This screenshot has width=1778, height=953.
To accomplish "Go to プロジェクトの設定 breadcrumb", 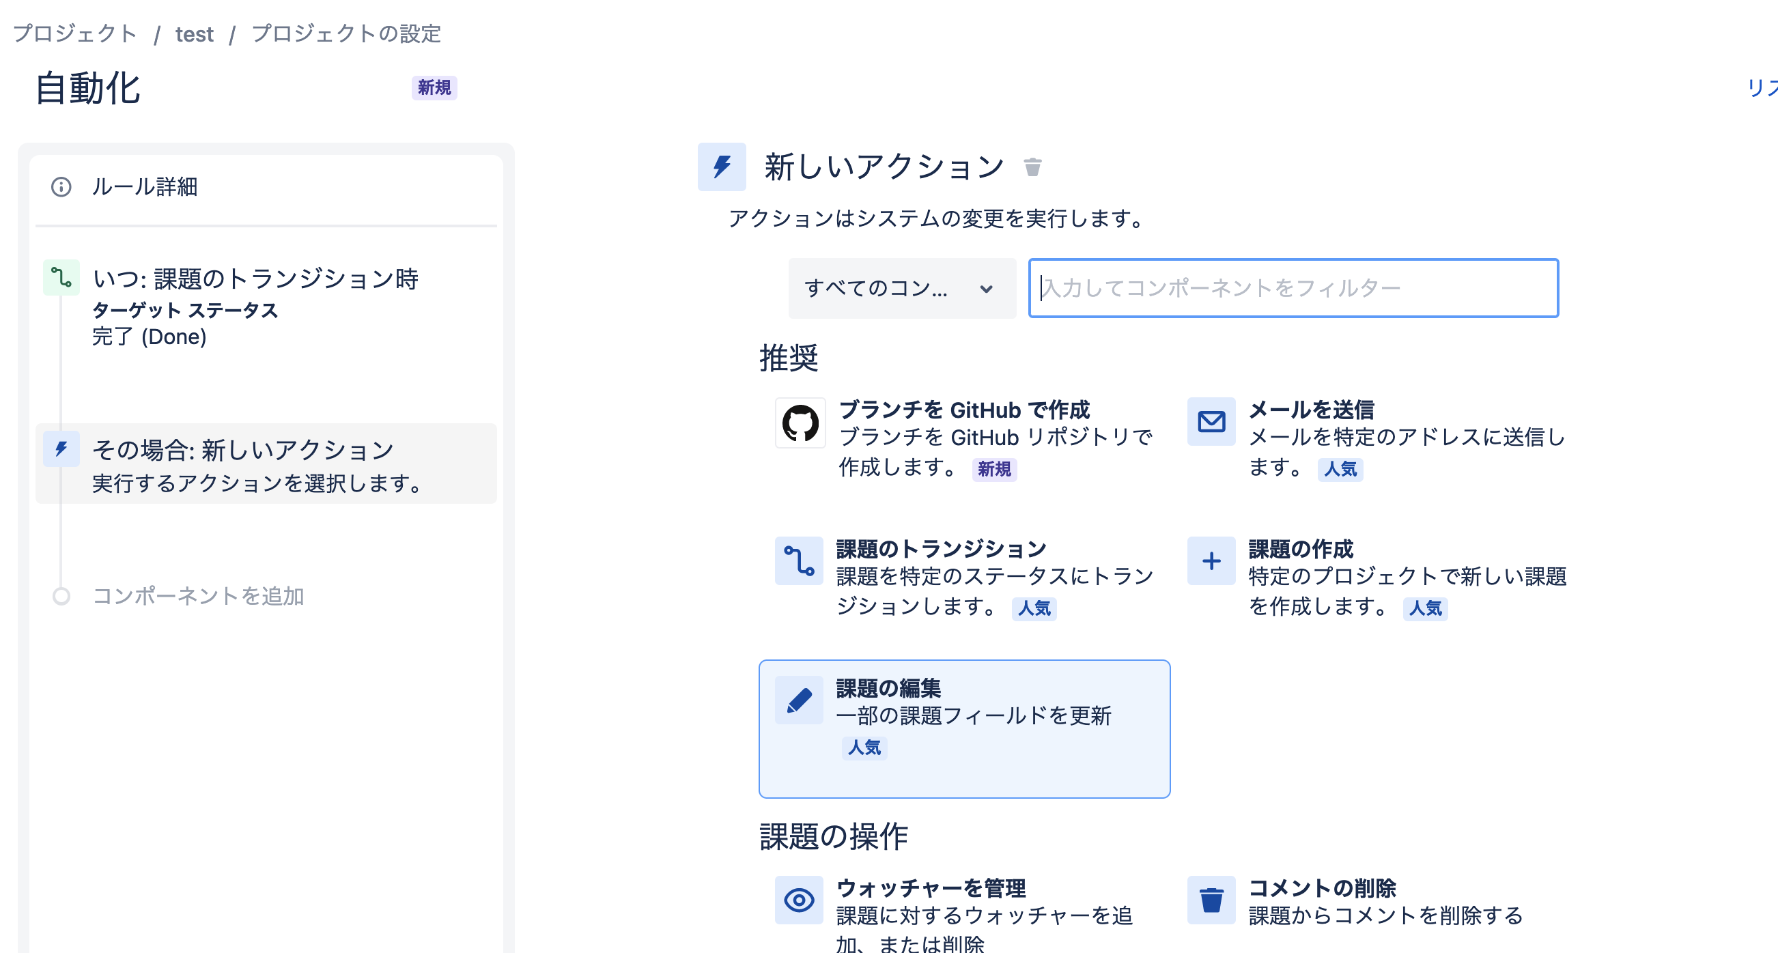I will [345, 34].
